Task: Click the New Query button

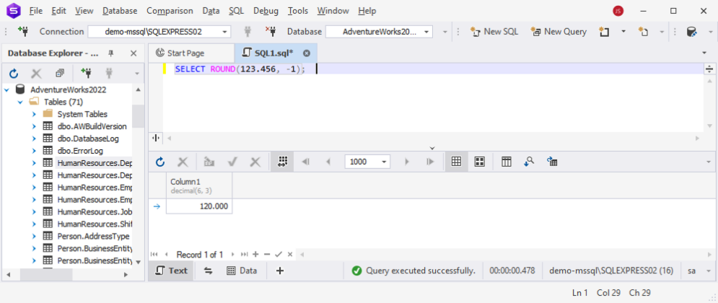Action: [559, 32]
